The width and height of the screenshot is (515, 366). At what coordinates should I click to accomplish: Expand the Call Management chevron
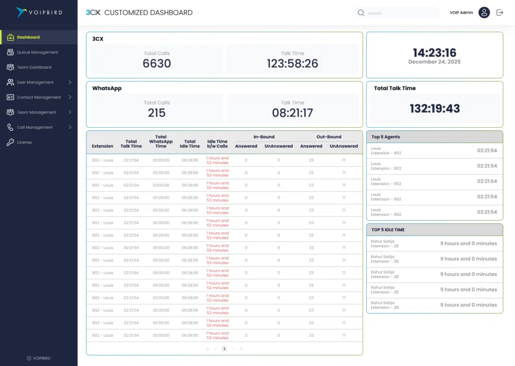69,127
